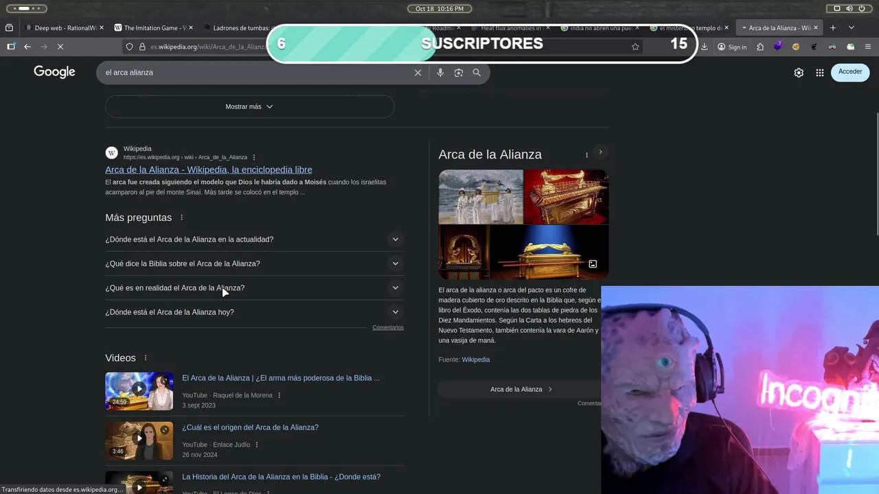Open the clock showing Oct 18 10:16 PM
Viewport: 879px width, 494px height.
(439, 8)
